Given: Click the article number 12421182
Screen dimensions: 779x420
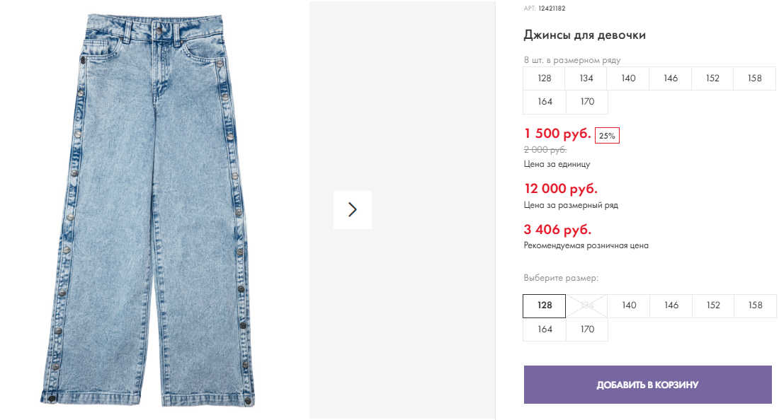Looking at the screenshot, I should coord(552,8).
